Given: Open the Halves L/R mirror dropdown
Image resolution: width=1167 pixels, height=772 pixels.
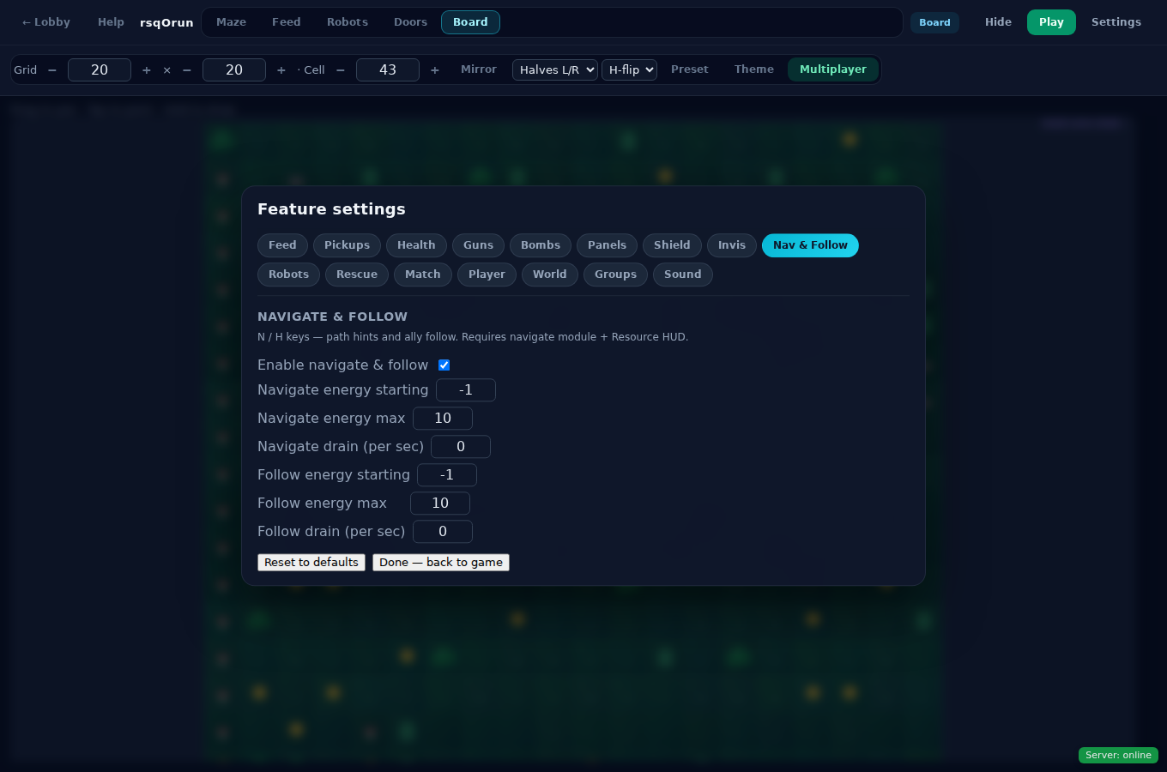Looking at the screenshot, I should point(555,70).
